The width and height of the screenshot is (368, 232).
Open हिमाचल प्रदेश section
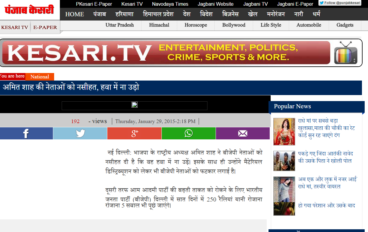tap(158, 14)
